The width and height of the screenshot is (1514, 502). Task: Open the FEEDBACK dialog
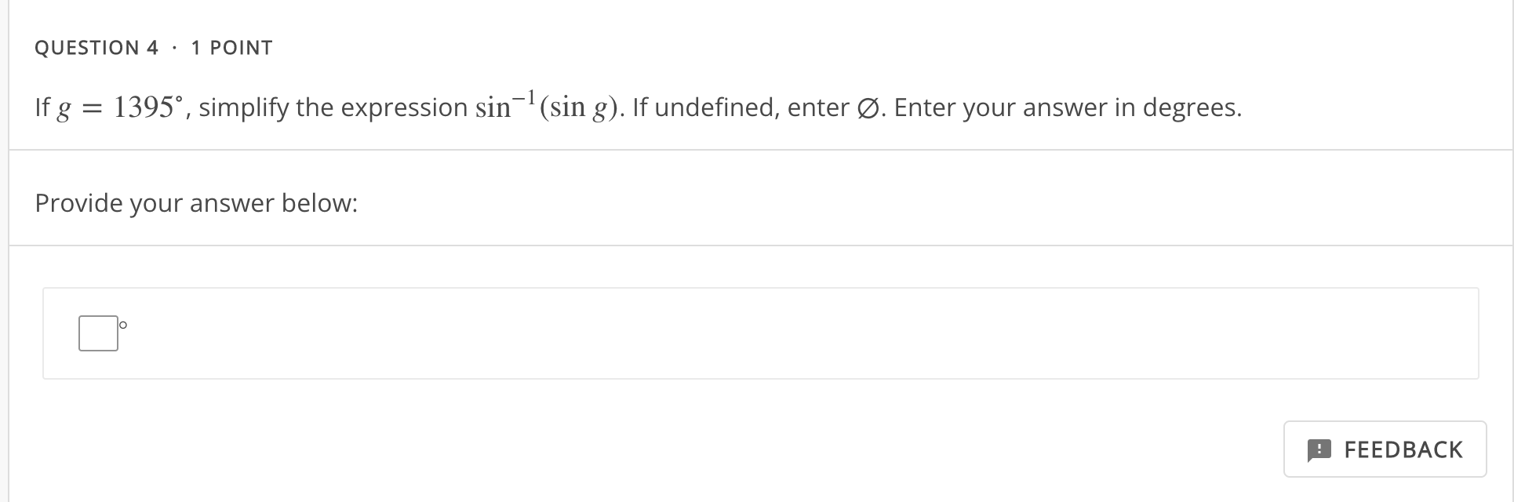click(1385, 449)
